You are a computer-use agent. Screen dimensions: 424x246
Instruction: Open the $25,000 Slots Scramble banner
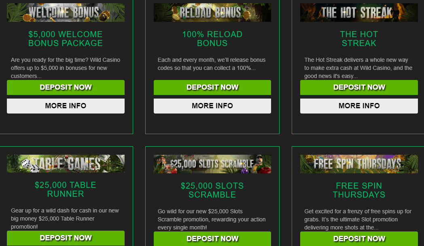(212, 164)
